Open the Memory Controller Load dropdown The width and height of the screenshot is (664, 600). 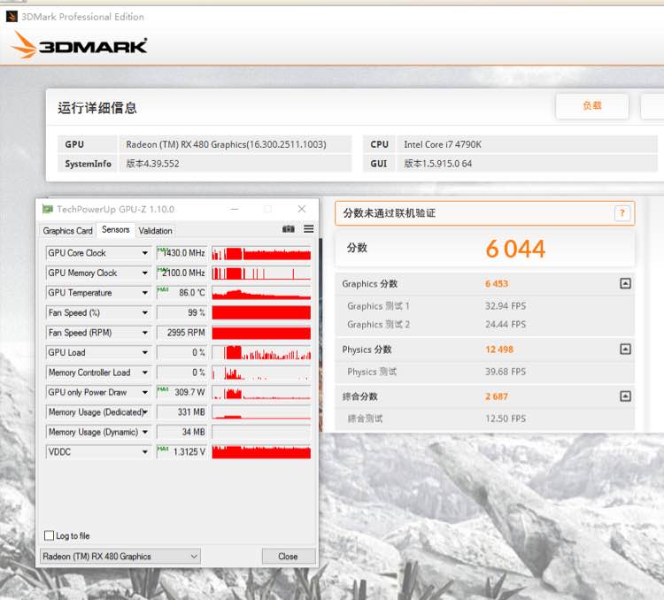tap(145, 373)
